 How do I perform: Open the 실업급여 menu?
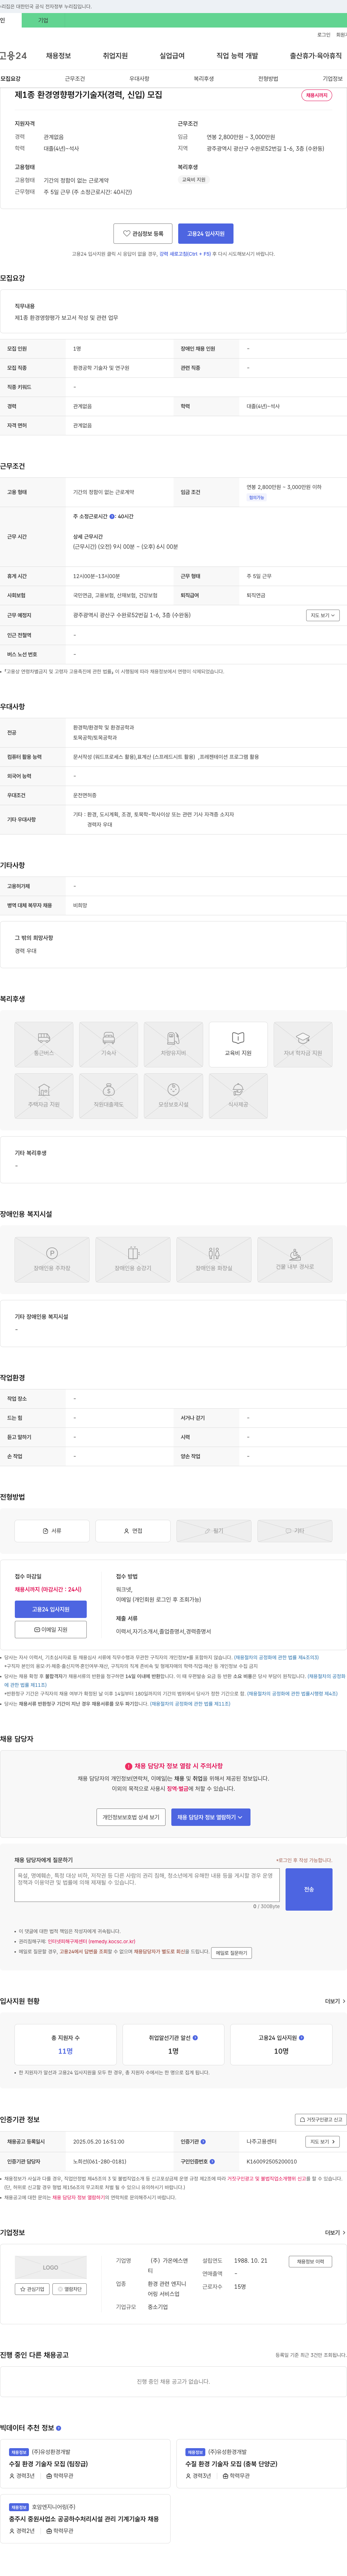click(172, 56)
